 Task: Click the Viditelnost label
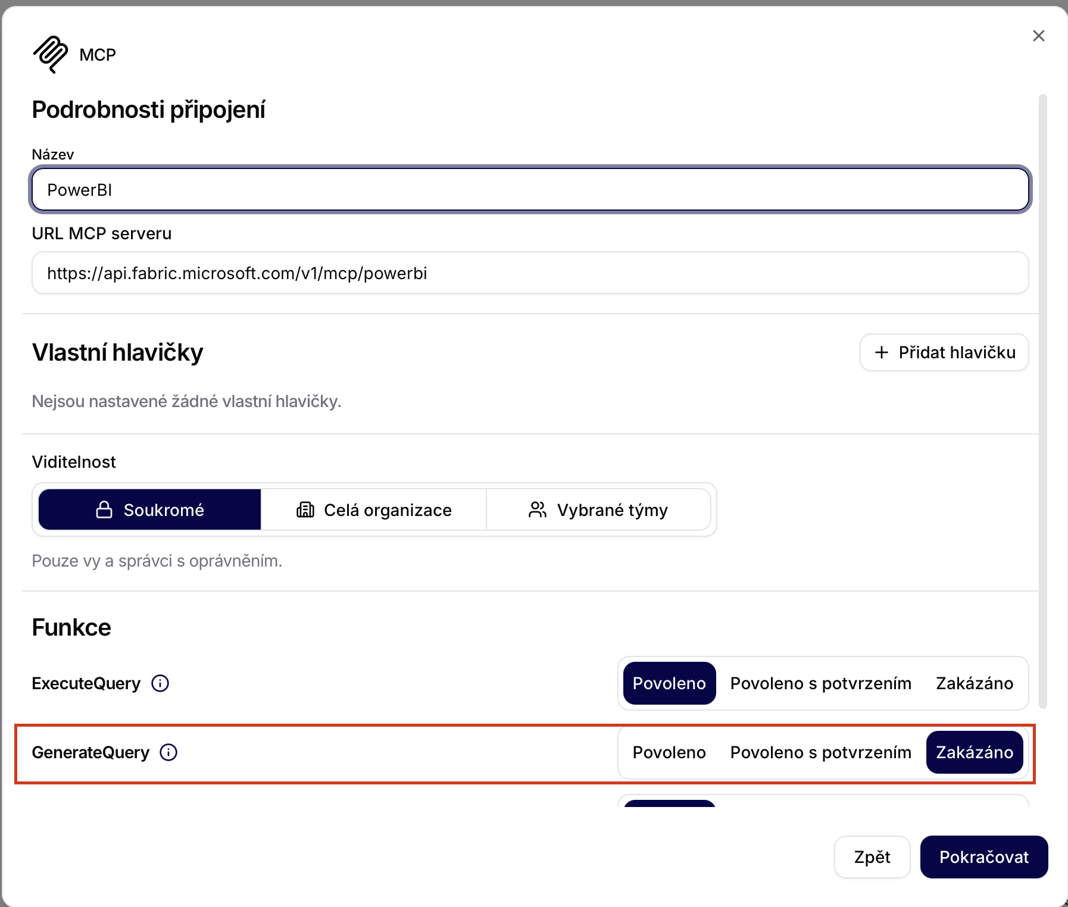[74, 462]
